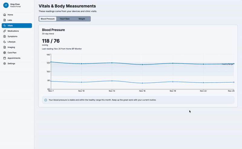Click the Imaging file icon
The image size is (242, 149).
point(5,47)
